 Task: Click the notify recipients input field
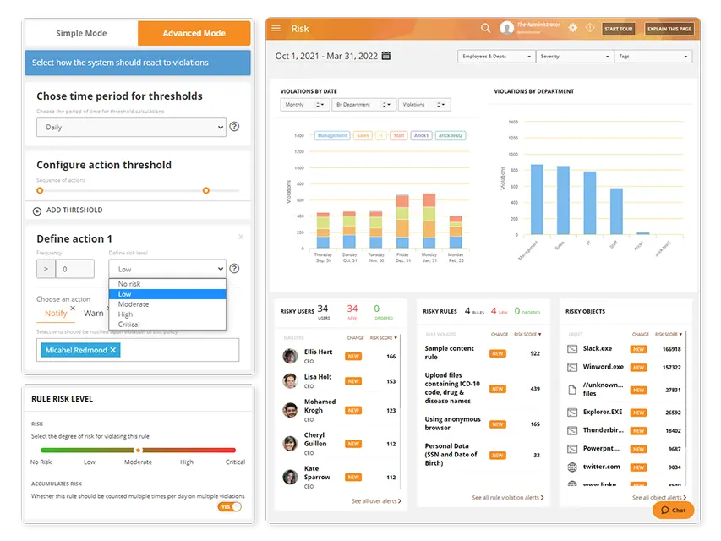[138, 350]
